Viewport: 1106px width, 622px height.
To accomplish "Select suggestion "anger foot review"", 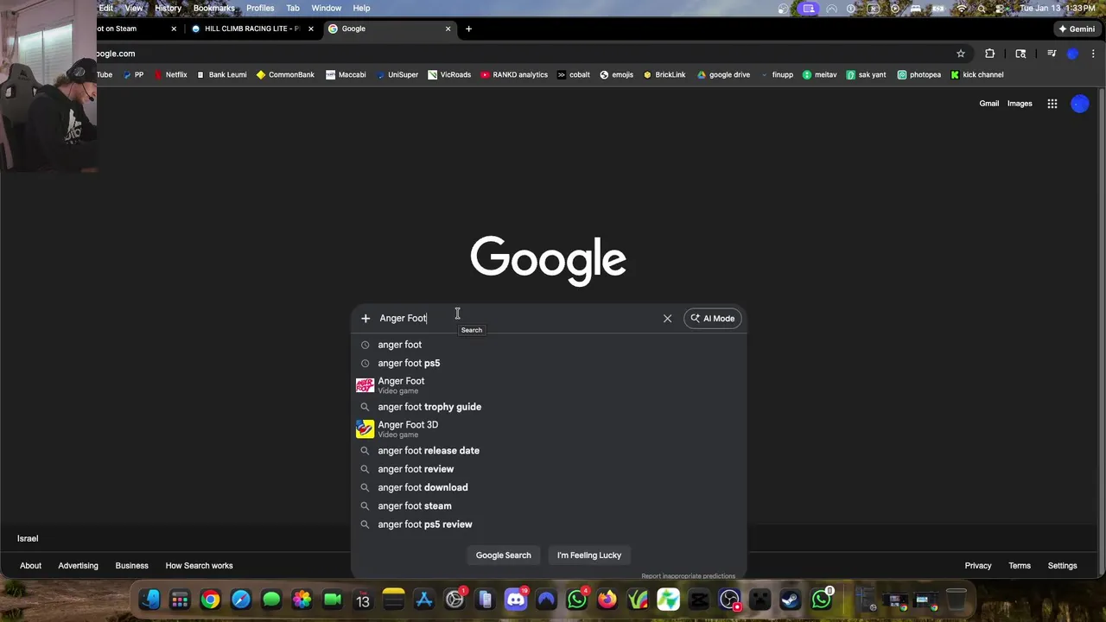I will click(549, 469).
